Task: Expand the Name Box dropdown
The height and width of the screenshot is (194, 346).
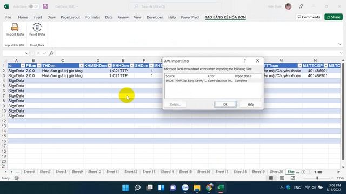Action: [x=26, y=53]
